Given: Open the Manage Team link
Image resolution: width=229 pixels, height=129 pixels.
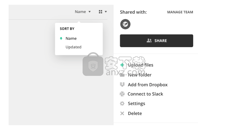Looking at the screenshot, I should [x=180, y=12].
